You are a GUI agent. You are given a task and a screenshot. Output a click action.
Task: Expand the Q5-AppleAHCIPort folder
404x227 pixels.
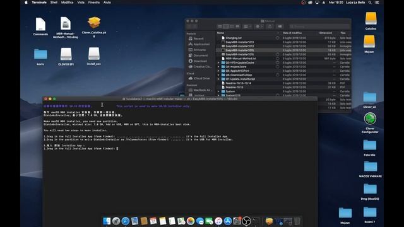[218, 71]
